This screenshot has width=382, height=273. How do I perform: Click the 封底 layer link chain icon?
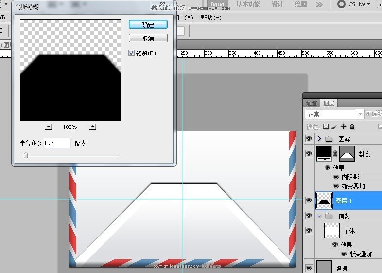pos(335,154)
